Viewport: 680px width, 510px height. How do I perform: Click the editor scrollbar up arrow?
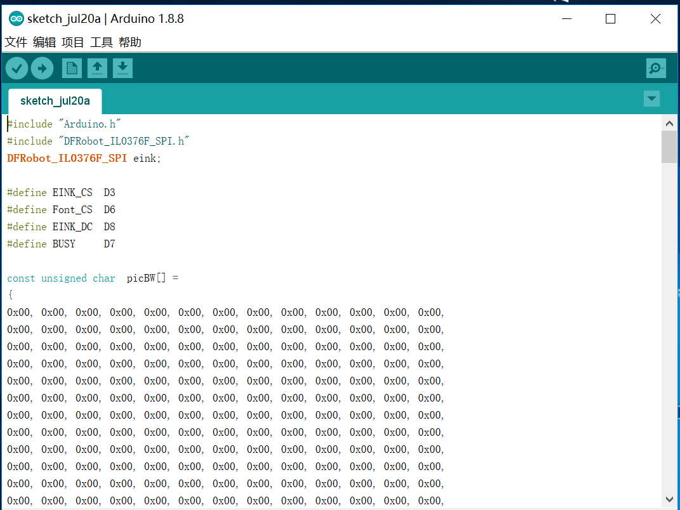point(669,124)
